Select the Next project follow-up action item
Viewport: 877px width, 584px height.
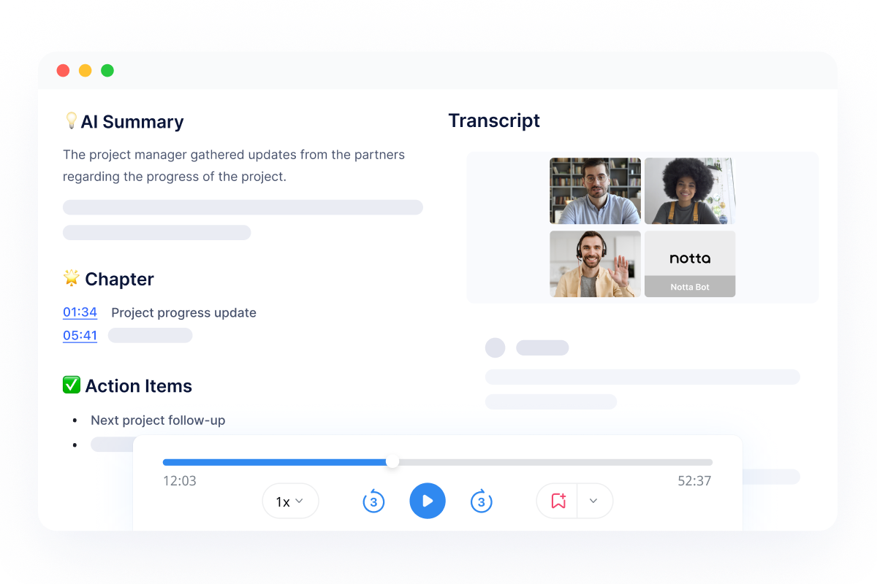tap(158, 420)
